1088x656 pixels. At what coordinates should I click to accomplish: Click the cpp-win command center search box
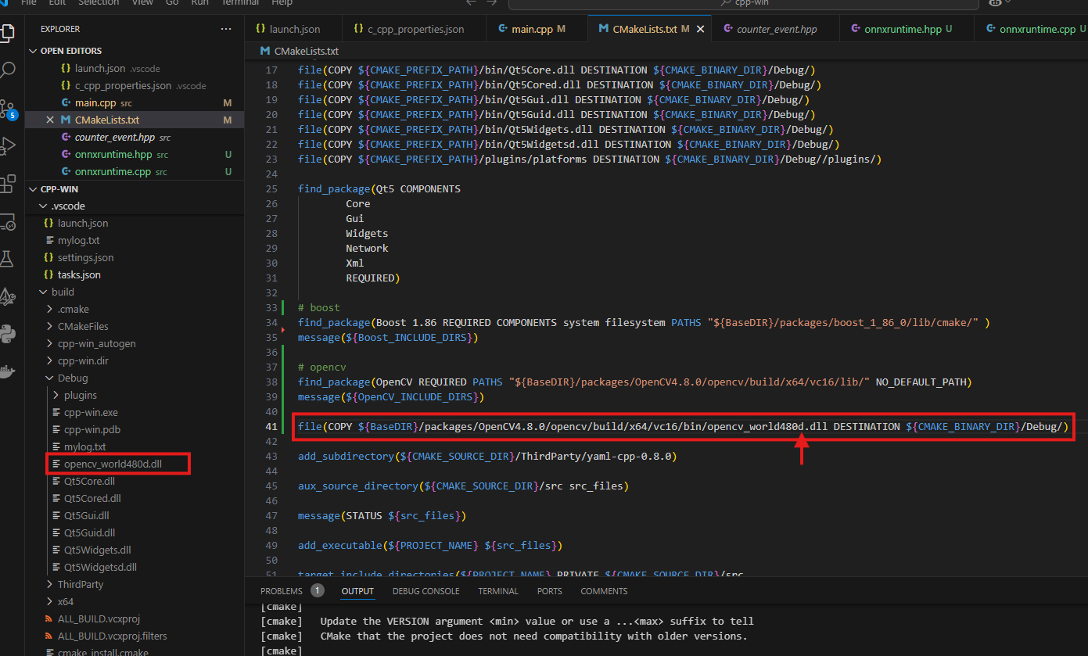point(743,3)
